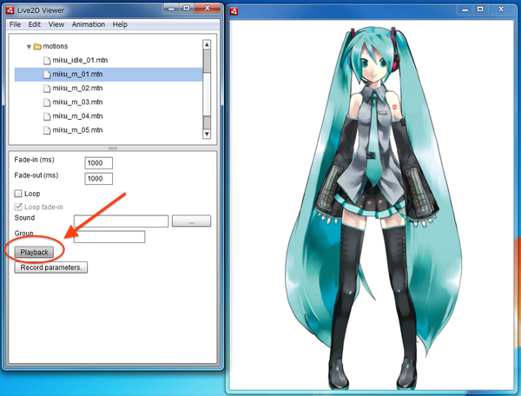This screenshot has height=396, width=521.
Task: Click the miku_m_01.mtn file icon
Action: pos(47,75)
